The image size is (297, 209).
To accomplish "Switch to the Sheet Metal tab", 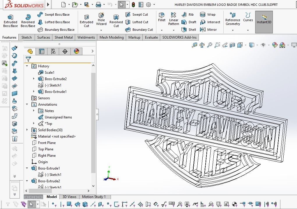I will [64, 37].
